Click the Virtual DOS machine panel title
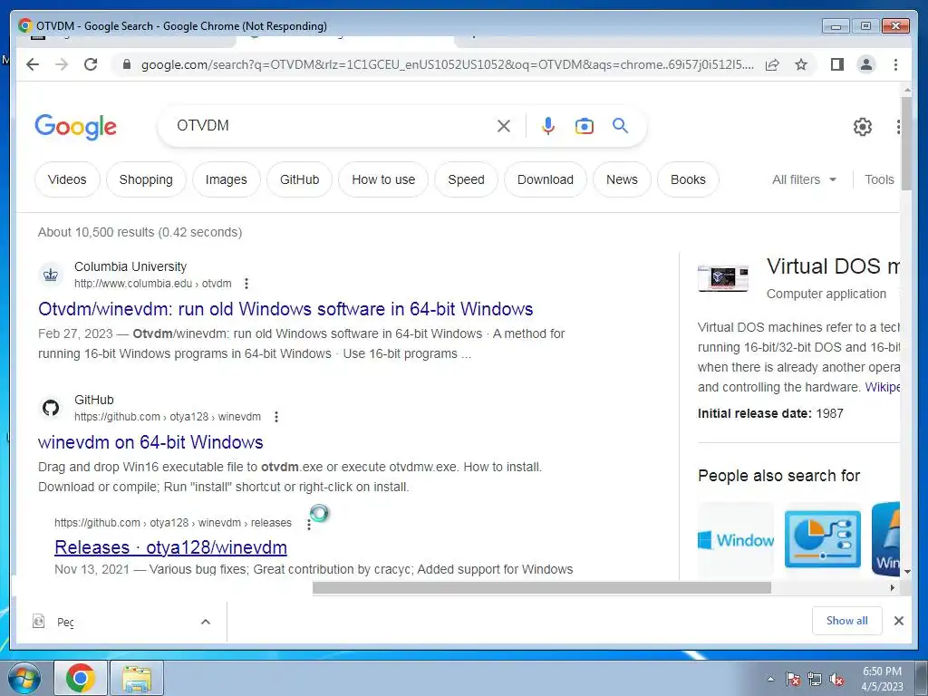Viewport: 928px width, 696px height. 833,266
